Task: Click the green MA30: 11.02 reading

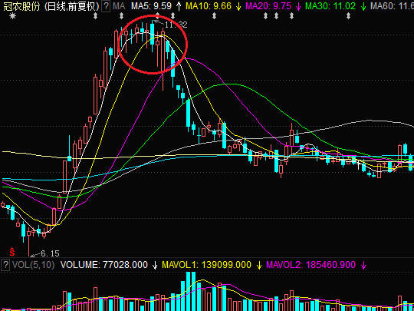Action: tap(330, 6)
